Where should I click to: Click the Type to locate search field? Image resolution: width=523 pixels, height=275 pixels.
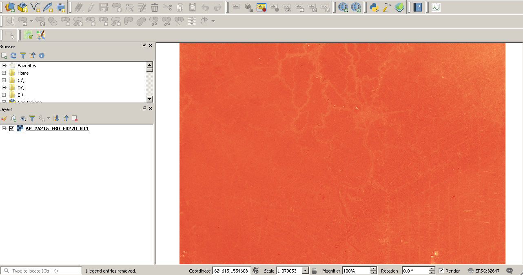(41, 271)
